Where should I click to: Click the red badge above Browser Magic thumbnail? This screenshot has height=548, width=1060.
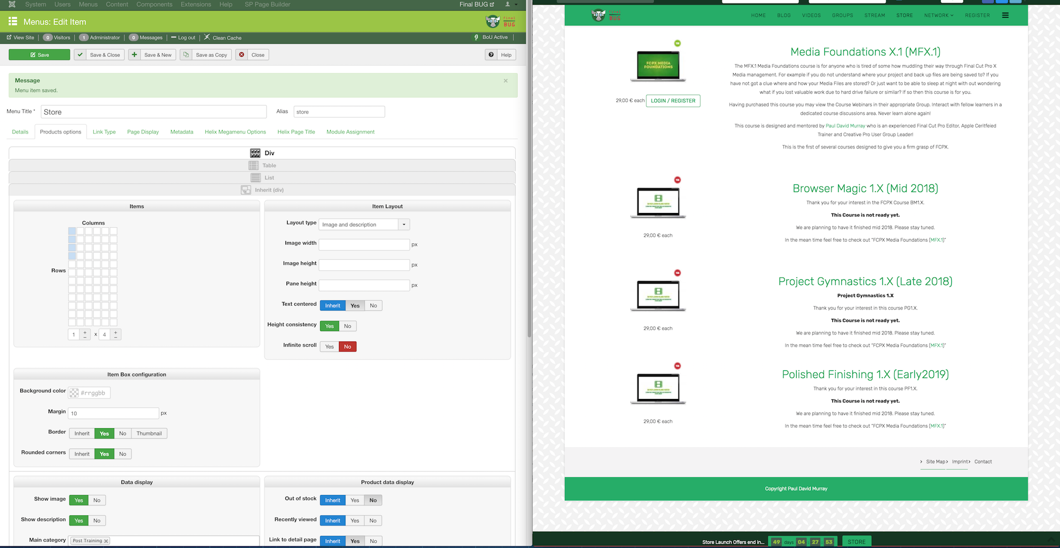coord(677,180)
